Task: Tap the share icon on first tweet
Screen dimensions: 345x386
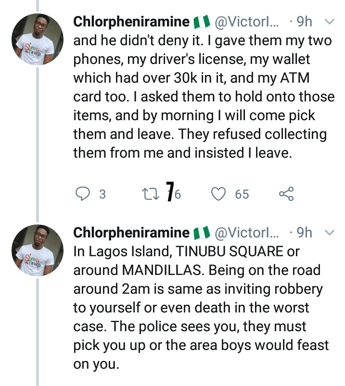Action: point(286,194)
